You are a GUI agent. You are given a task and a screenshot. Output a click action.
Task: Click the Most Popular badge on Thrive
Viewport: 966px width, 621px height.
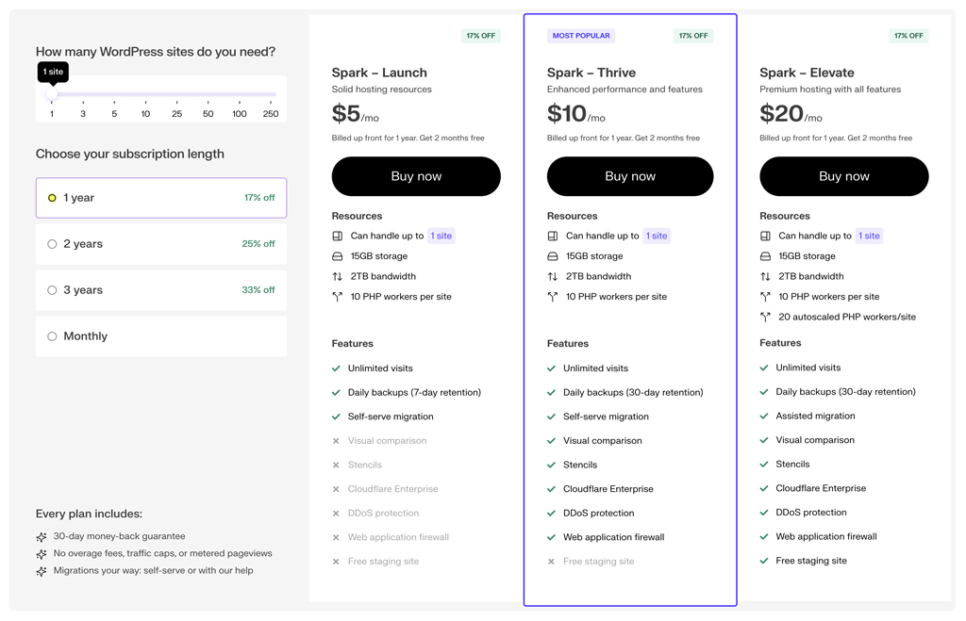581,36
